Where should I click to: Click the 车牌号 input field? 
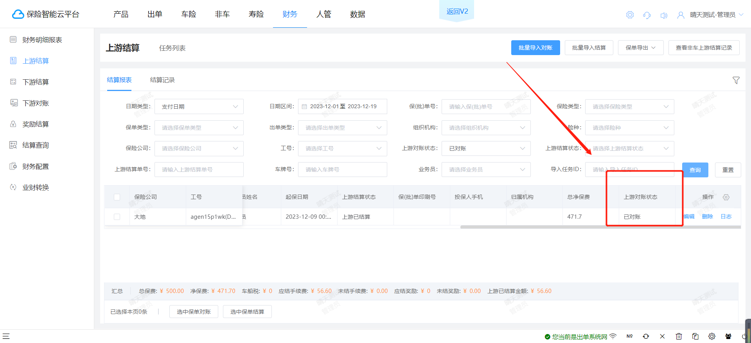[x=343, y=170]
